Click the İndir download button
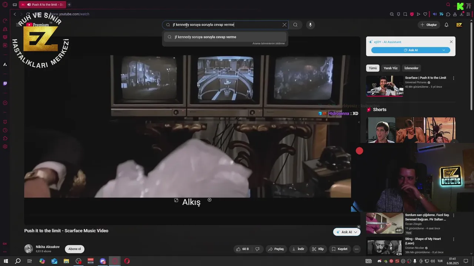This screenshot has width=474, height=266. tap(298, 249)
